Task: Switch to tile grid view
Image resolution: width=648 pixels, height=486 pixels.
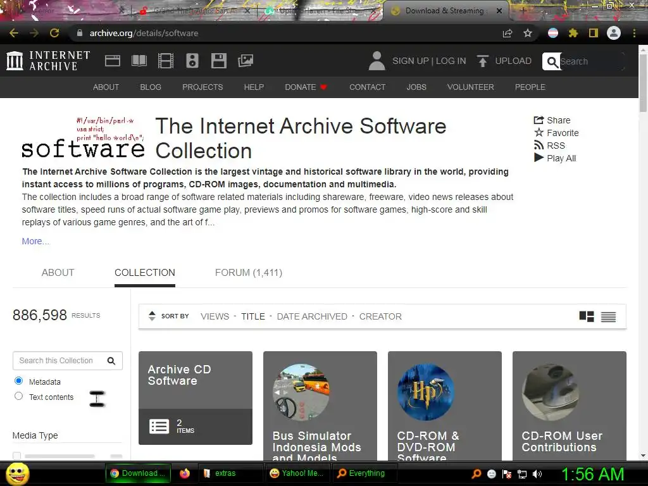Action: click(587, 316)
